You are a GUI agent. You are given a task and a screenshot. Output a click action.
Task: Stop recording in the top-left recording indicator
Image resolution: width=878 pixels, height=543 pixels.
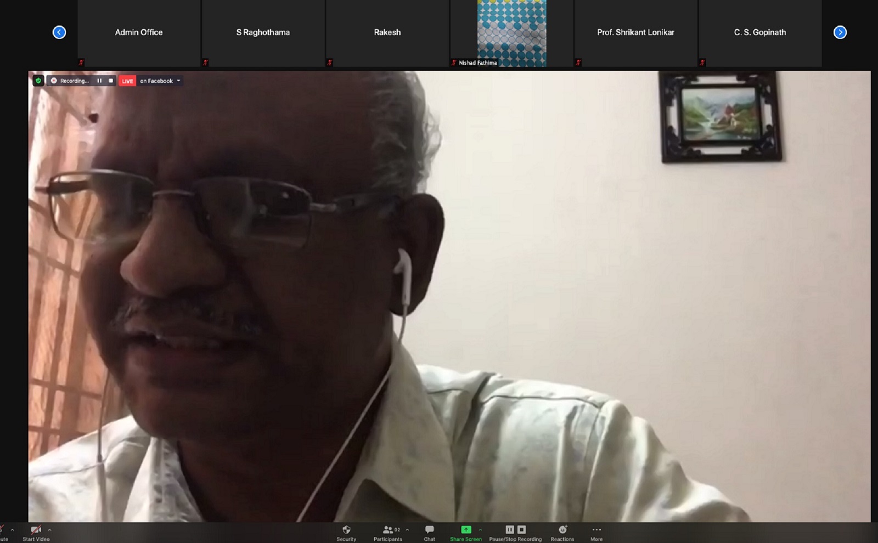tap(111, 81)
